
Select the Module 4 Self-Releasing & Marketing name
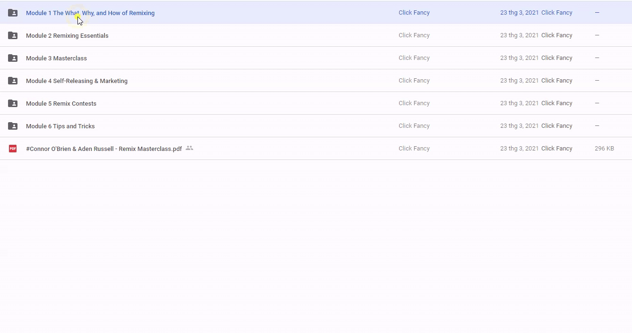point(77,81)
